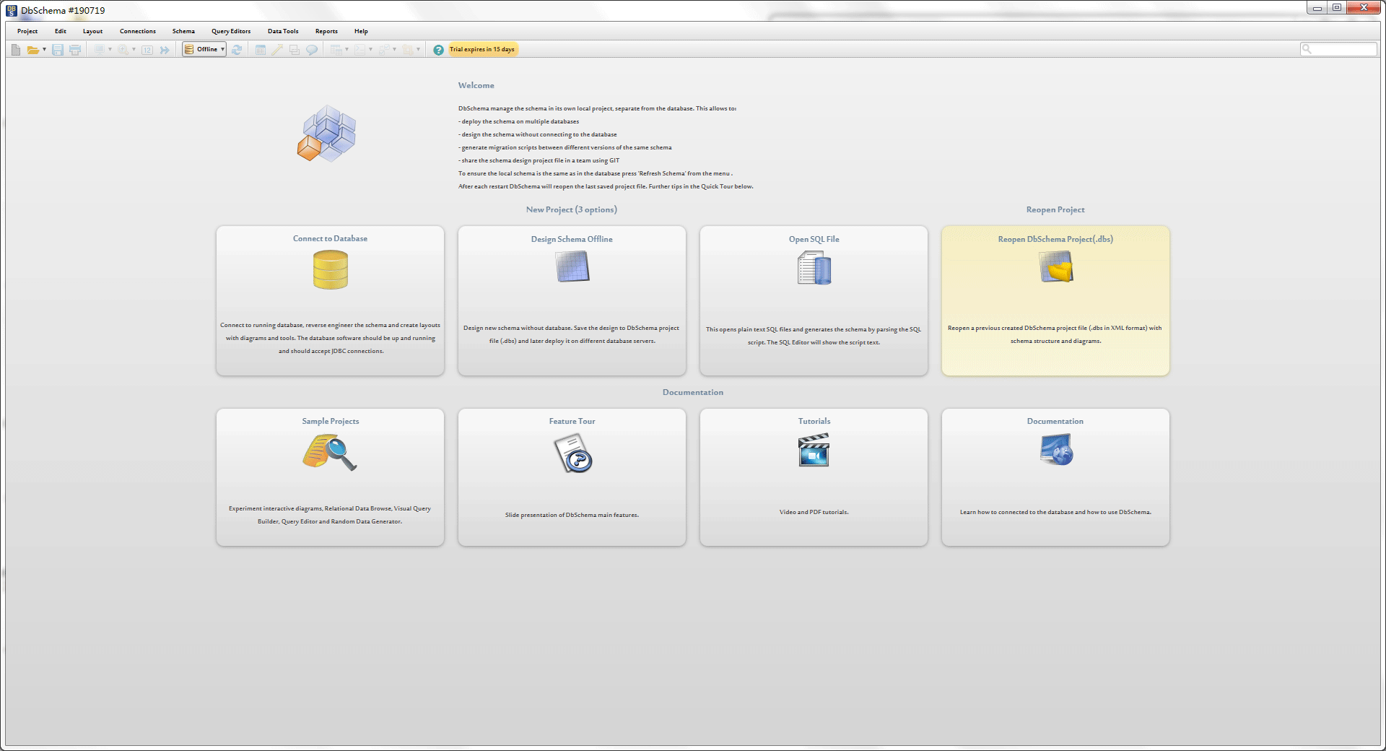Click the Design Schema Offline card title
This screenshot has height=751, width=1386.
(x=572, y=239)
